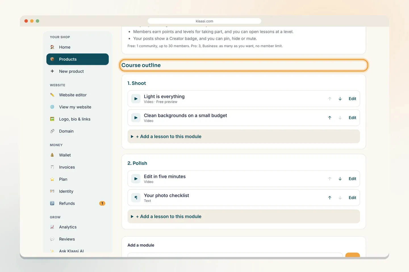
Task: Click the Invoices receipt icon
Action: pos(52,167)
